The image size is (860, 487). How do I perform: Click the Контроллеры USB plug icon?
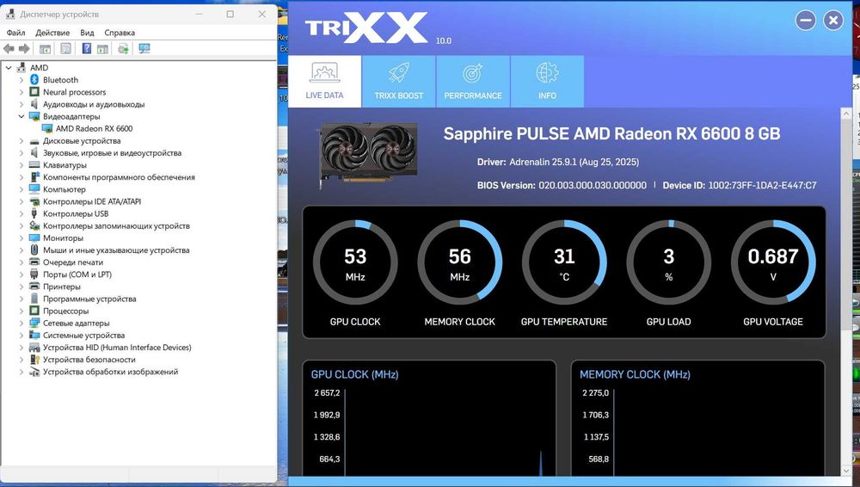pos(34,213)
